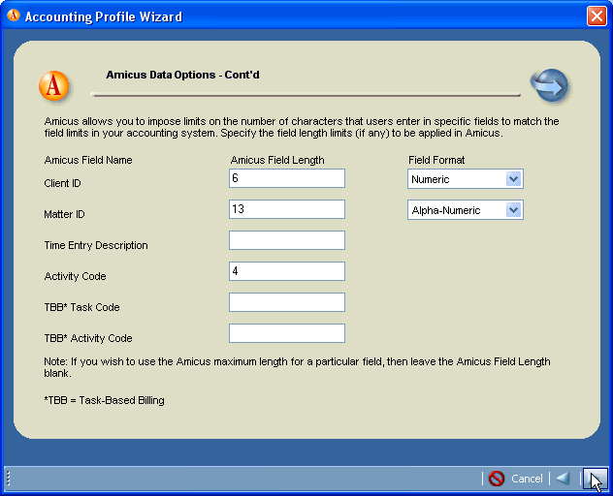Click the Time Entry Description length field
This screenshot has width=613, height=496.
tap(287, 240)
